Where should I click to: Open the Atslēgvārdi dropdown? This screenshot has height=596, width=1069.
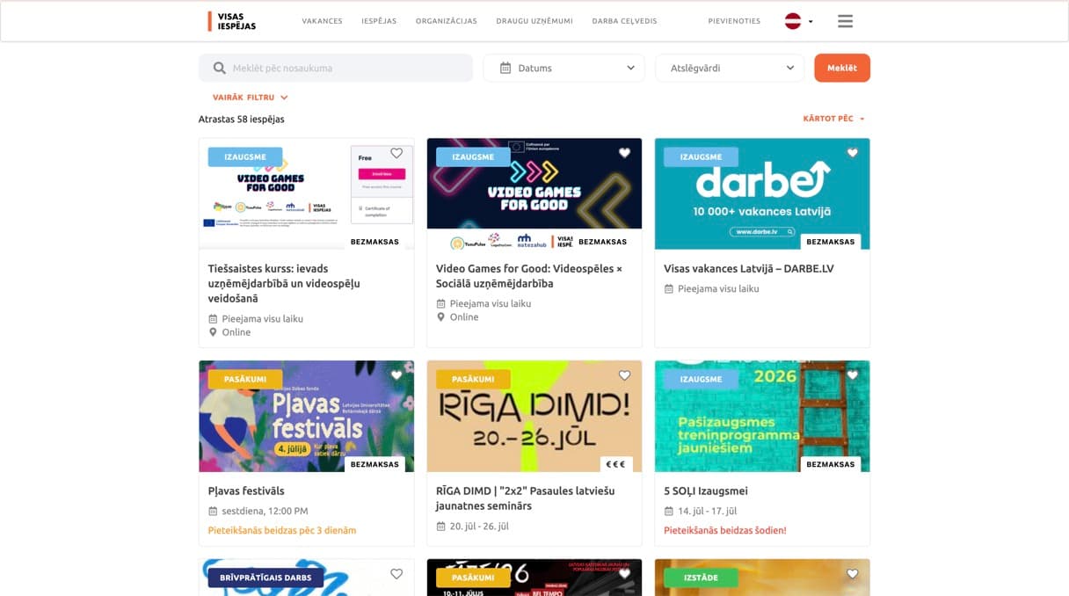click(730, 68)
